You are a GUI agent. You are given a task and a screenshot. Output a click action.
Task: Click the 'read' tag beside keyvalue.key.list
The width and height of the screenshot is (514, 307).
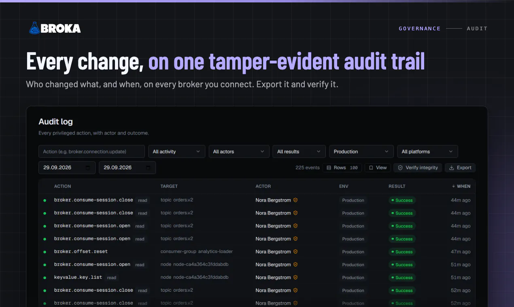[112, 278]
